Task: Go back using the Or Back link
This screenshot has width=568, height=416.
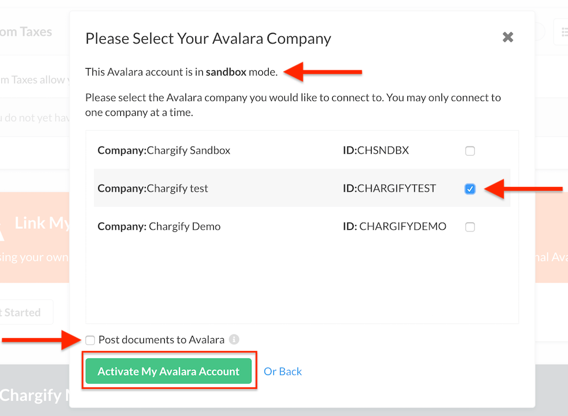Action: pyautogui.click(x=283, y=372)
